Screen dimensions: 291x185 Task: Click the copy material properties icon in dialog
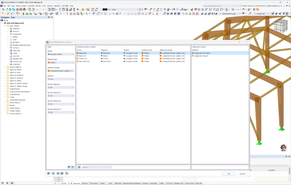pyautogui.click(x=67, y=173)
